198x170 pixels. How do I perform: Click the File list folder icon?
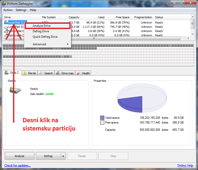tap(24, 73)
